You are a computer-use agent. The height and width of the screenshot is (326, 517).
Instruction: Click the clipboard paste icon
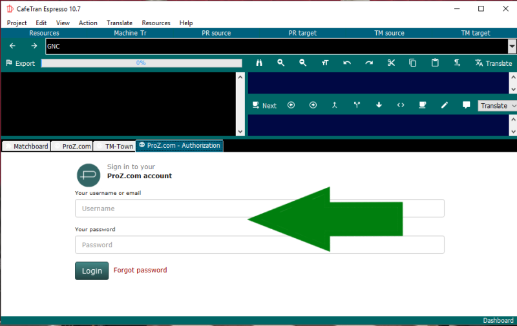[x=435, y=63]
